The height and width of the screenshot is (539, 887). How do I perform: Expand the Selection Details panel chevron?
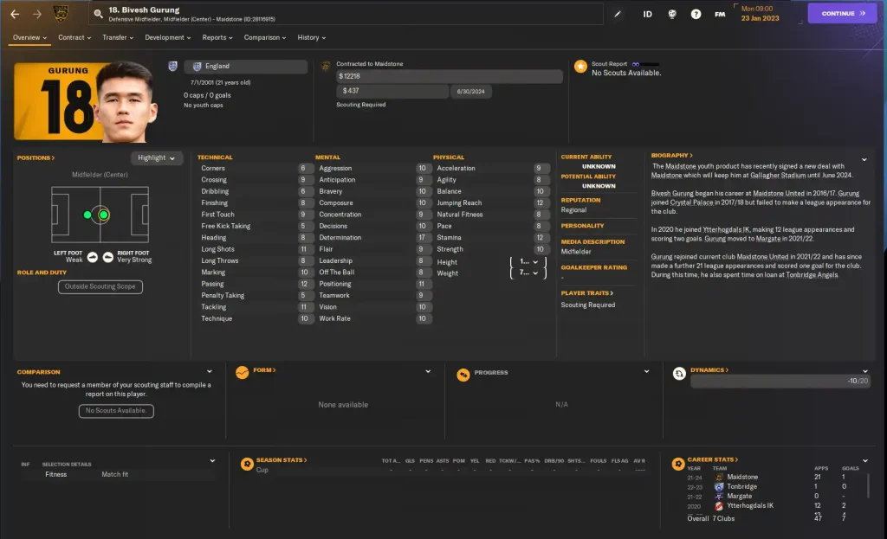point(213,461)
